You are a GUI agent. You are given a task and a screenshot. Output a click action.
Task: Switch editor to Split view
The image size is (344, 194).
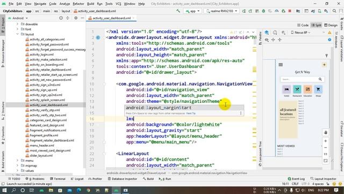(316, 25)
